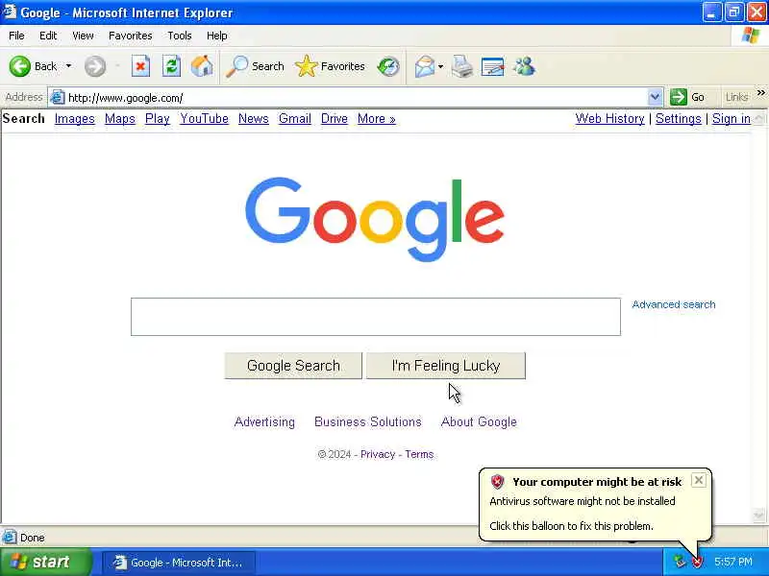Open the Images link
This screenshot has height=576, width=769.
coord(75,118)
